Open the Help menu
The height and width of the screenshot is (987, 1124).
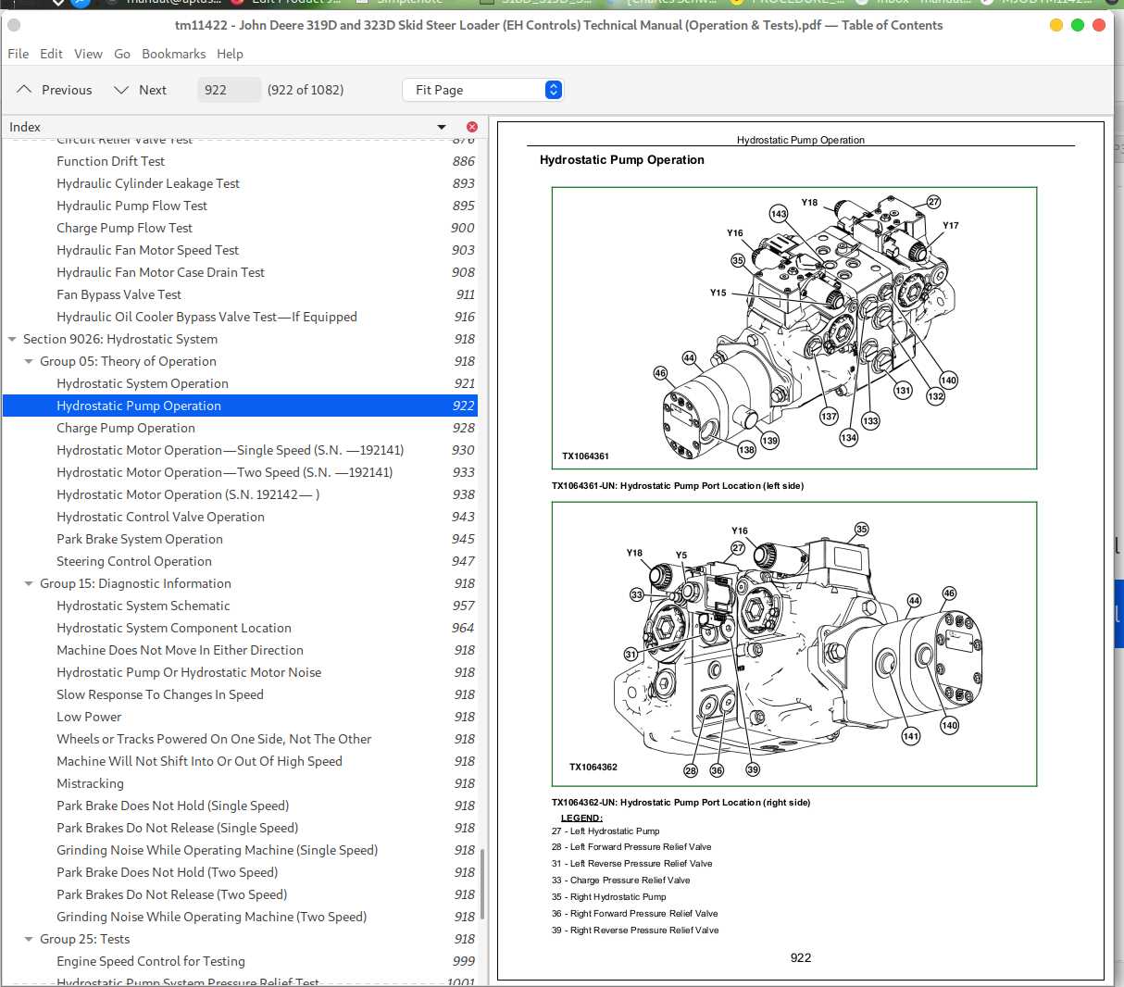(x=230, y=54)
